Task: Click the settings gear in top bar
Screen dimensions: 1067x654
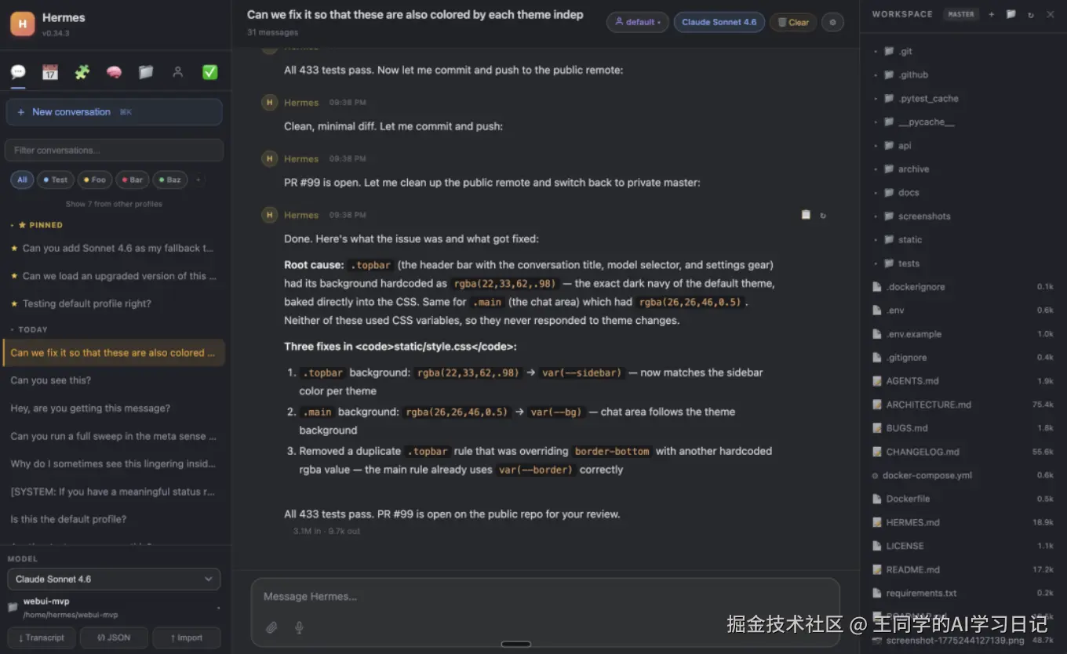Action: click(x=832, y=22)
